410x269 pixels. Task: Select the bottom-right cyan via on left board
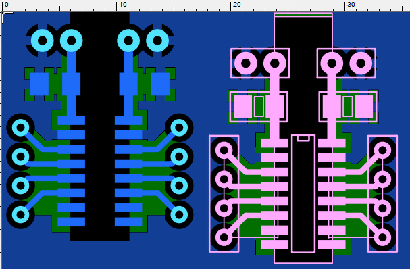(x=179, y=214)
